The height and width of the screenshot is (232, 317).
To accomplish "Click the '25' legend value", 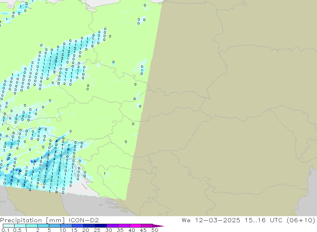I will (x=97, y=230).
